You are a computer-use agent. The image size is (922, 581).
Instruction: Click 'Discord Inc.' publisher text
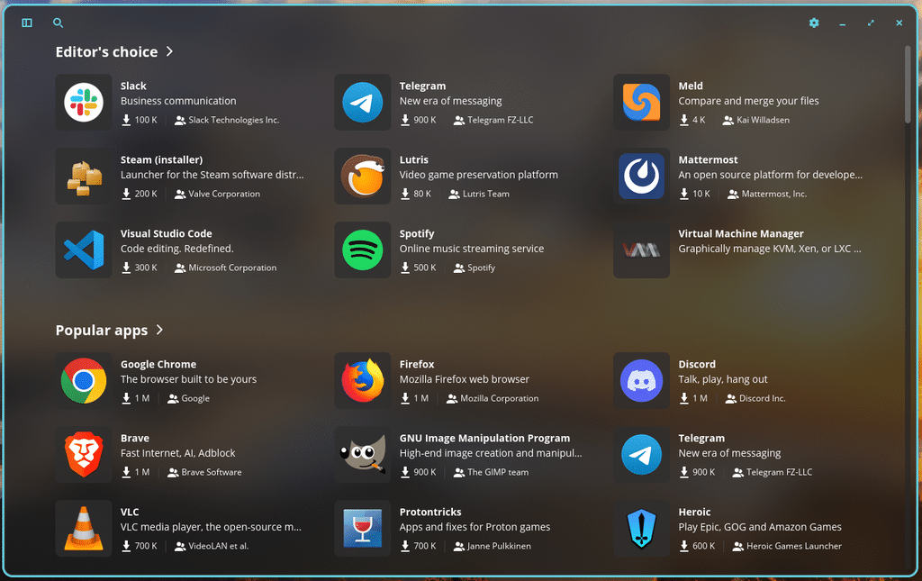click(762, 399)
